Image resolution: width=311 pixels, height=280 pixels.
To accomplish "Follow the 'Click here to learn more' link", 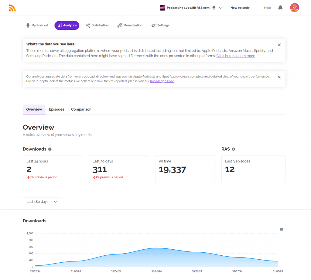I will [x=236, y=56].
